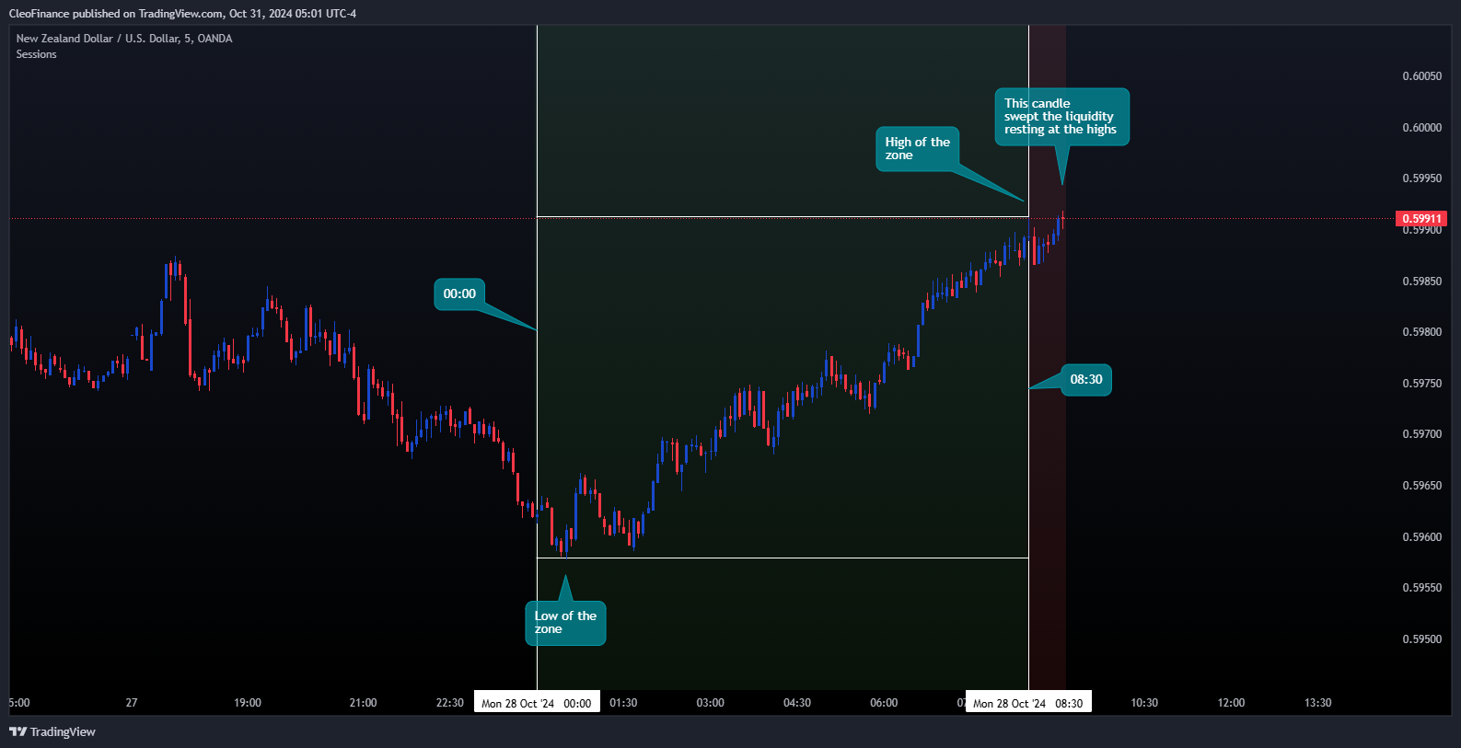The image size is (1461, 748).
Task: Click the 22:30 time axis label
Action: [449, 703]
